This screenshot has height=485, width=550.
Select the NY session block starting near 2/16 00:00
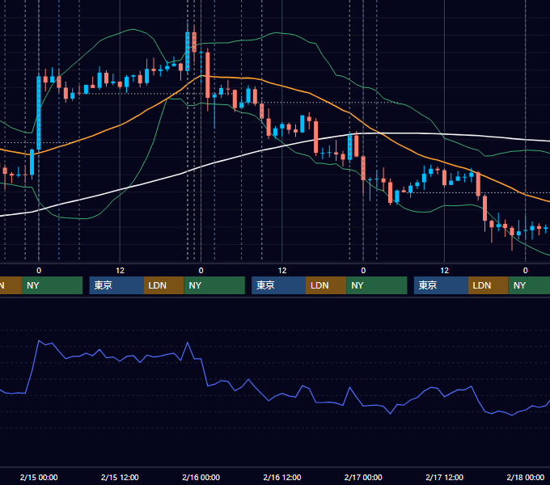tap(214, 285)
